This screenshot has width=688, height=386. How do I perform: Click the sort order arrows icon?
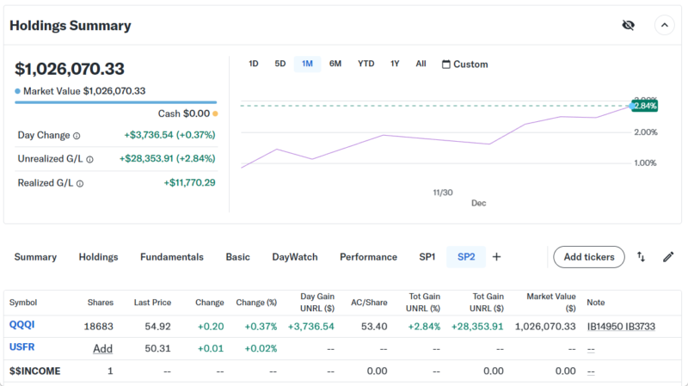pos(642,257)
